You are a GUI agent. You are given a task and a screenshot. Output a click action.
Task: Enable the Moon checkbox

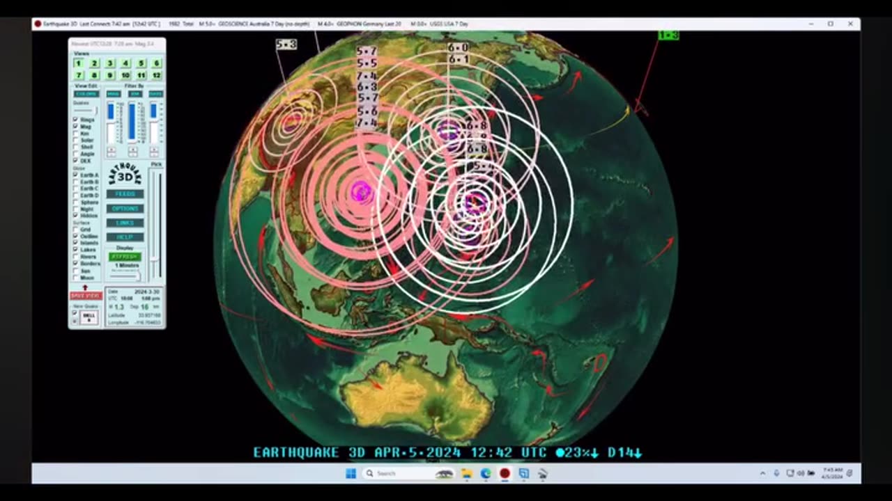click(x=76, y=278)
